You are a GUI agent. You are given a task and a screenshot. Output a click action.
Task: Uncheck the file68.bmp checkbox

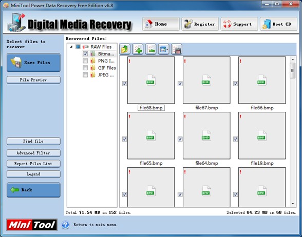[x=125, y=84]
